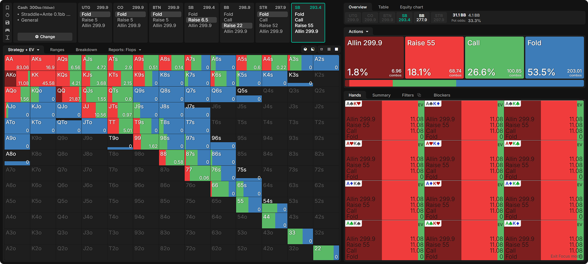Click the 'General' text in the Cash panel
The width and height of the screenshot is (588, 264).
point(29,20)
